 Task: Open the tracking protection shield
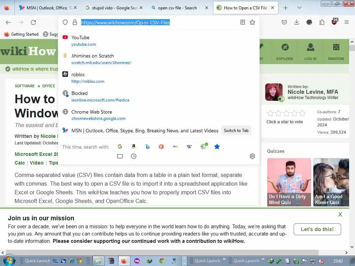tap(65, 22)
